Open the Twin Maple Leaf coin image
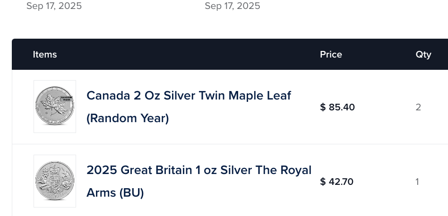 pos(55,106)
